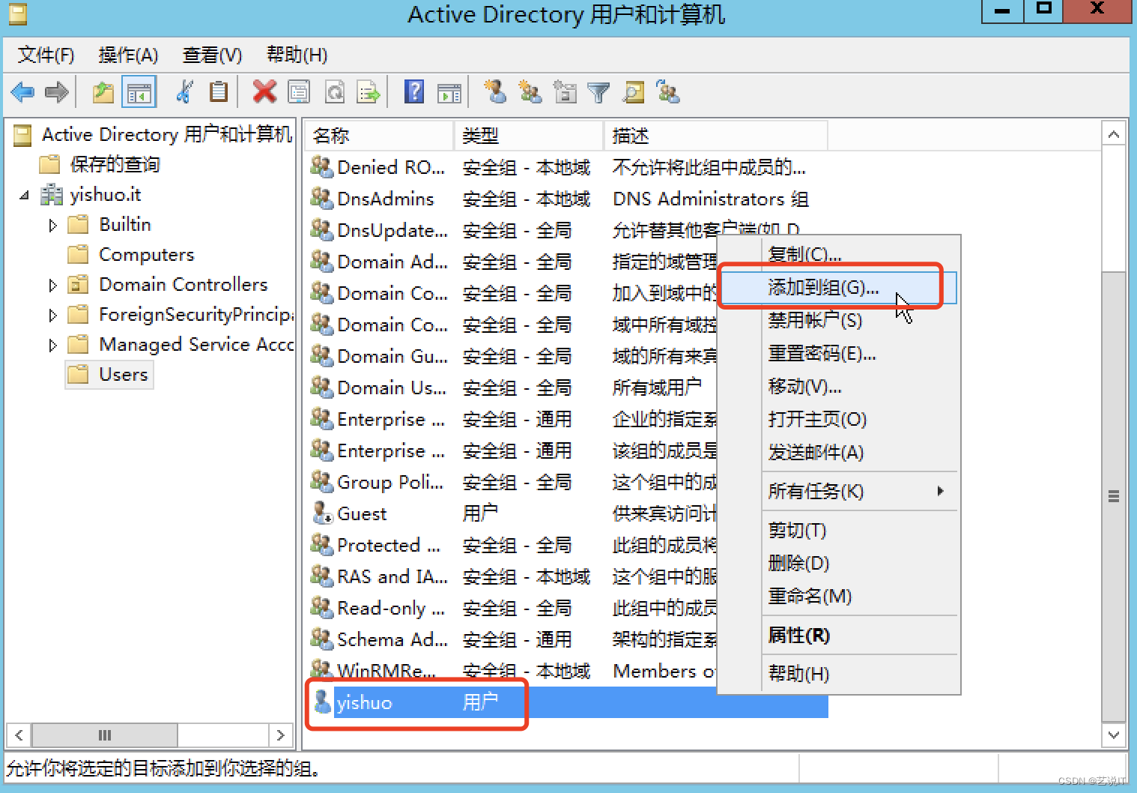
Task: Open the 文件(F) menu
Action: [x=46, y=55]
